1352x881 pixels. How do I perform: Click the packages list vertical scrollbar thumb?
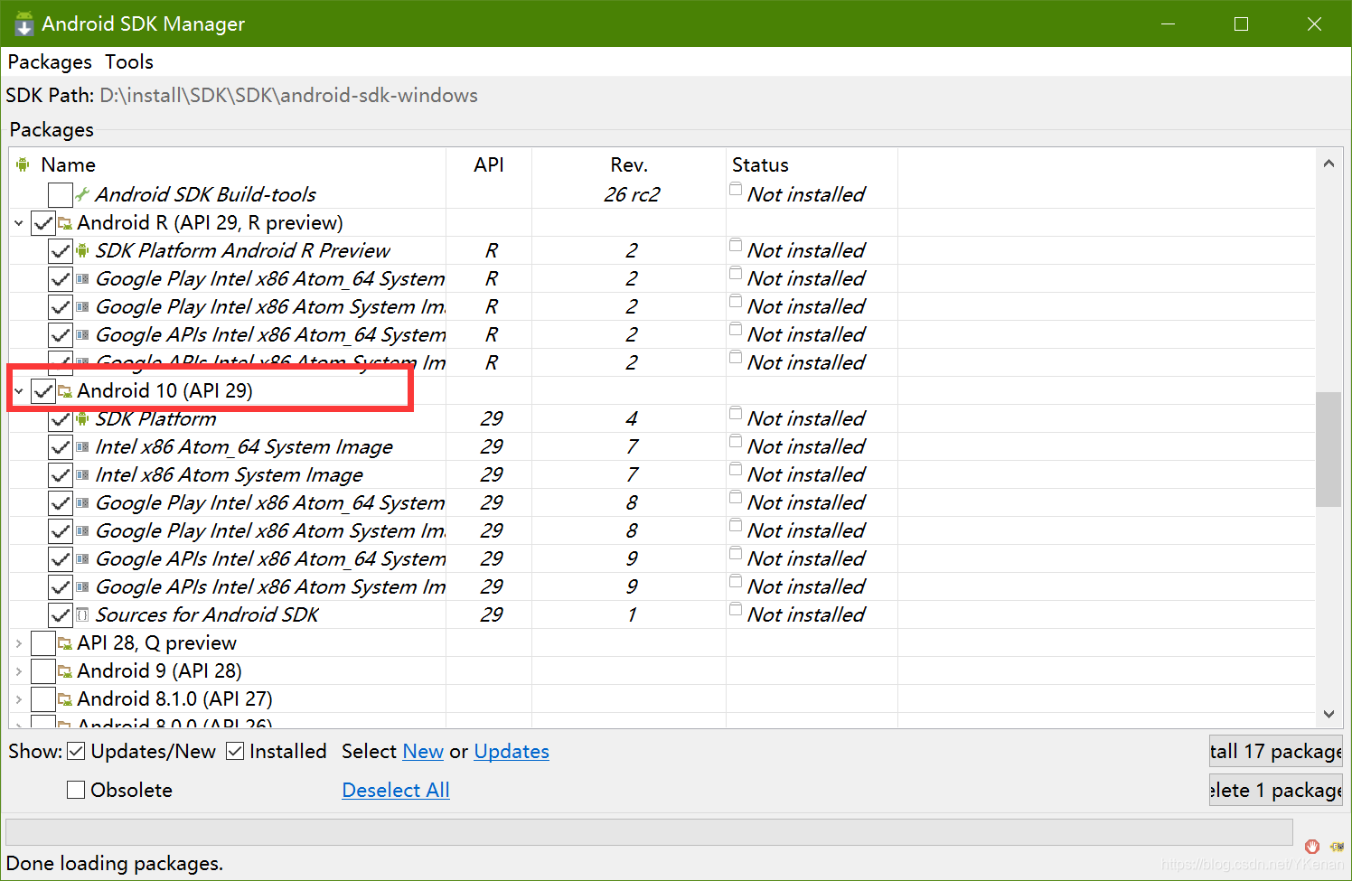coord(1329,449)
